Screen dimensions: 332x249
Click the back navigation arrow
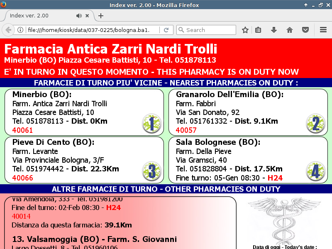click(x=8, y=30)
